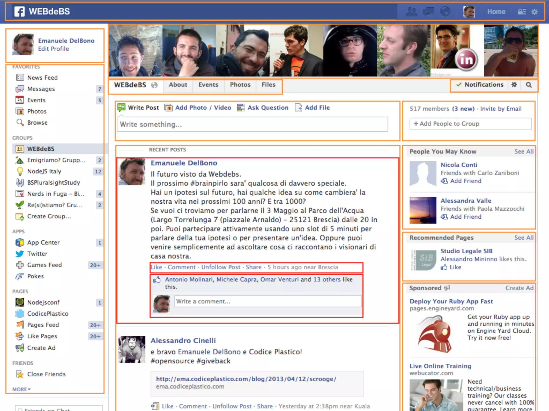
Task: Click the thumbs-up Like icon for Studio Legale SIB
Action: [x=444, y=267]
